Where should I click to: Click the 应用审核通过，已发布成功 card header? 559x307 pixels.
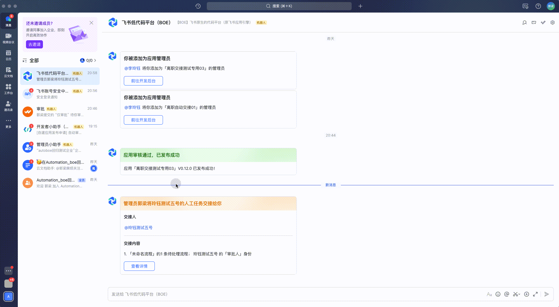[x=208, y=155]
